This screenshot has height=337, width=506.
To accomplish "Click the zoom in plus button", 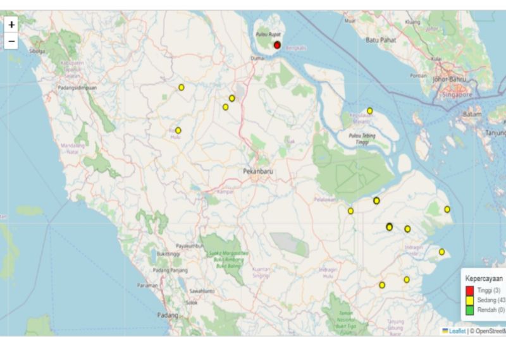I will [11, 24].
